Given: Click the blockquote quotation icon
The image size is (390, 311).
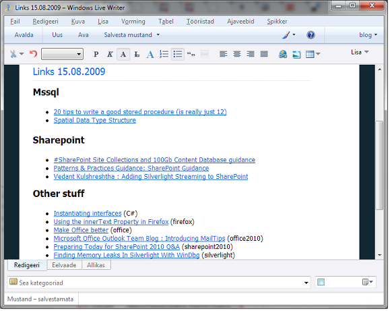Looking at the screenshot, I should pos(191,54).
